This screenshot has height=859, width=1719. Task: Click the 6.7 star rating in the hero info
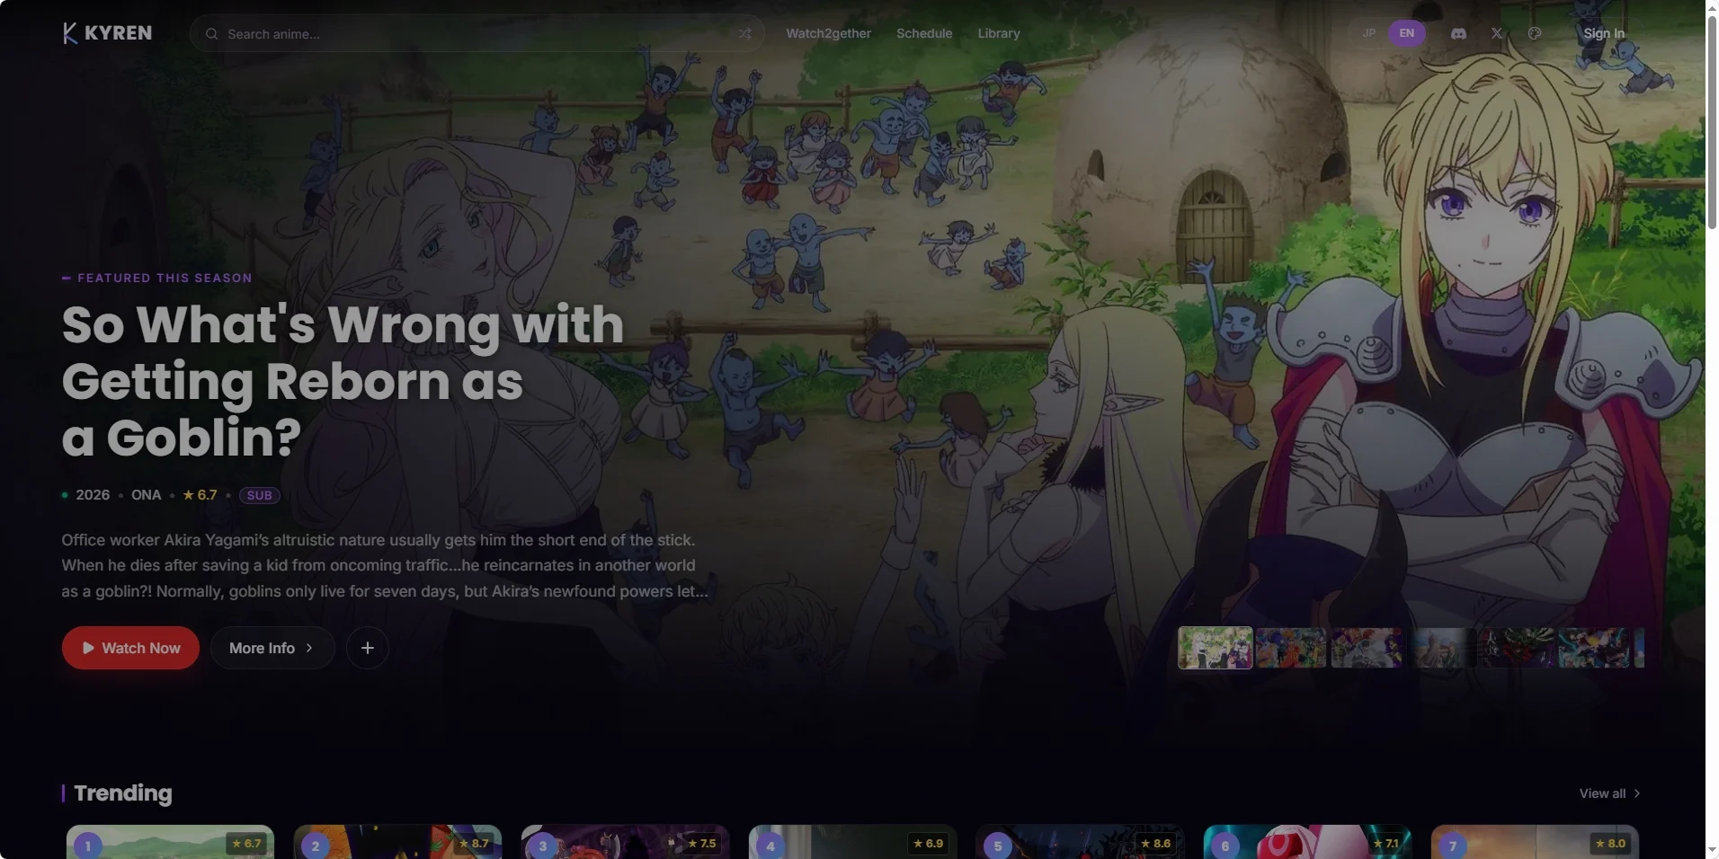click(x=200, y=495)
